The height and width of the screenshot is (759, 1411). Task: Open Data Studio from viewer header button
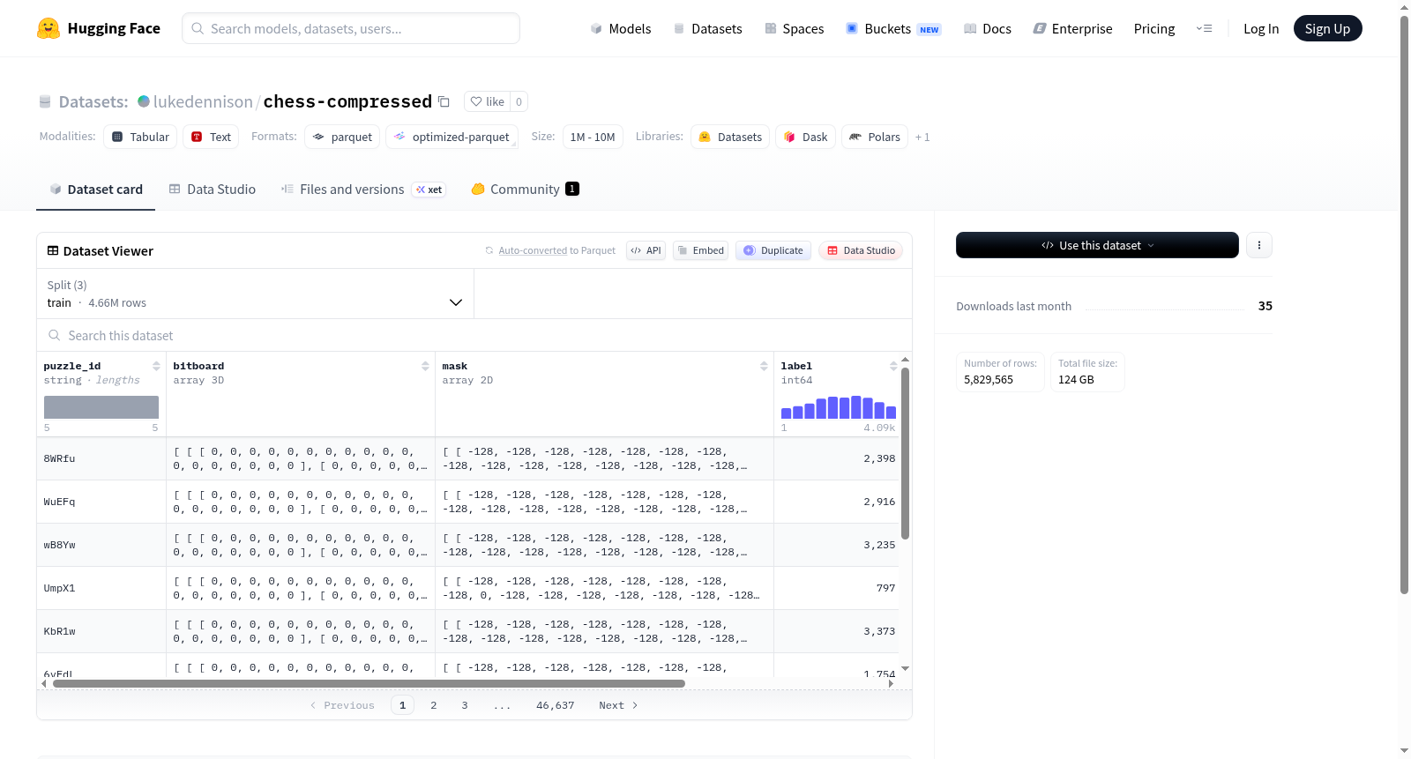[861, 250]
